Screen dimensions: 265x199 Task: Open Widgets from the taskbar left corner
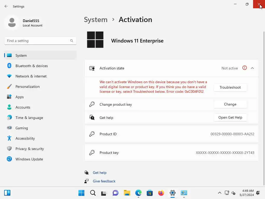(7, 193)
